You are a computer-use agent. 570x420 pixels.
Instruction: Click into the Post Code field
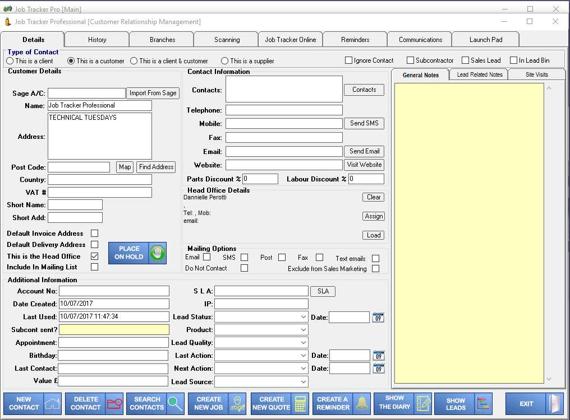(79, 167)
